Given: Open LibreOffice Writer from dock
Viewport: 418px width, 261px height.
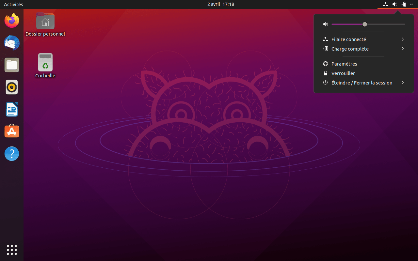Looking at the screenshot, I should [12, 109].
